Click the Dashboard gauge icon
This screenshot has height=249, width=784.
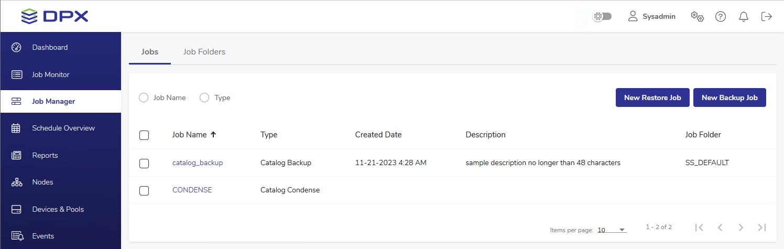tap(16, 47)
